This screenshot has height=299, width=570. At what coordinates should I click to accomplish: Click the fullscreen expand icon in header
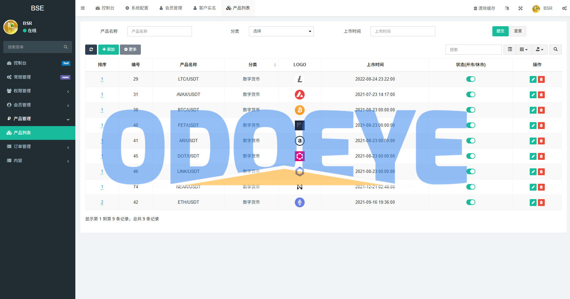(x=521, y=8)
